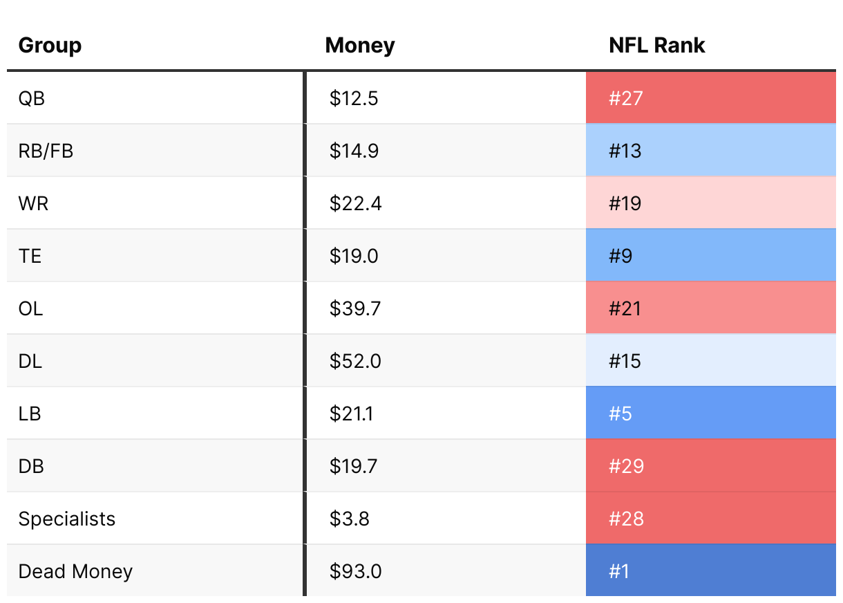
Task: Select the Dead Money row label
Action: (x=75, y=571)
